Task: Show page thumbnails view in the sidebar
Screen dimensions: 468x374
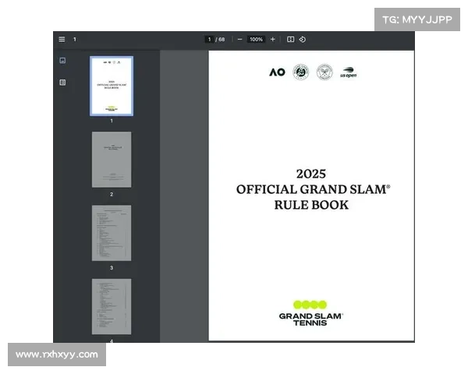Action: [x=62, y=61]
